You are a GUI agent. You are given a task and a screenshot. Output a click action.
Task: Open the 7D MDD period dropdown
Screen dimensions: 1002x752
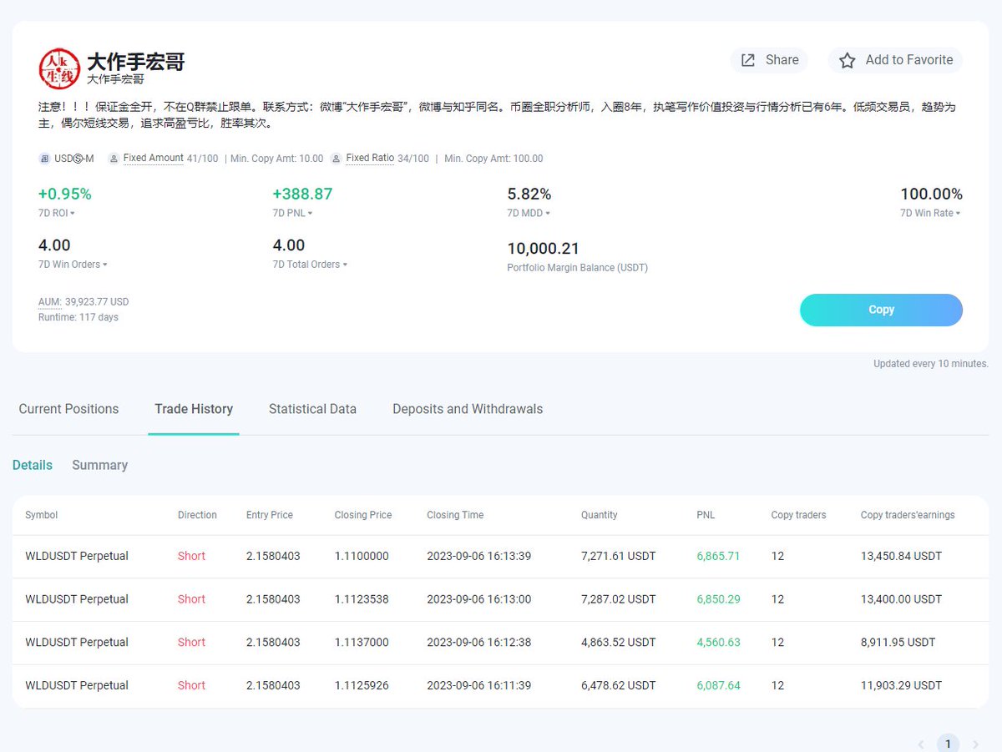529,214
